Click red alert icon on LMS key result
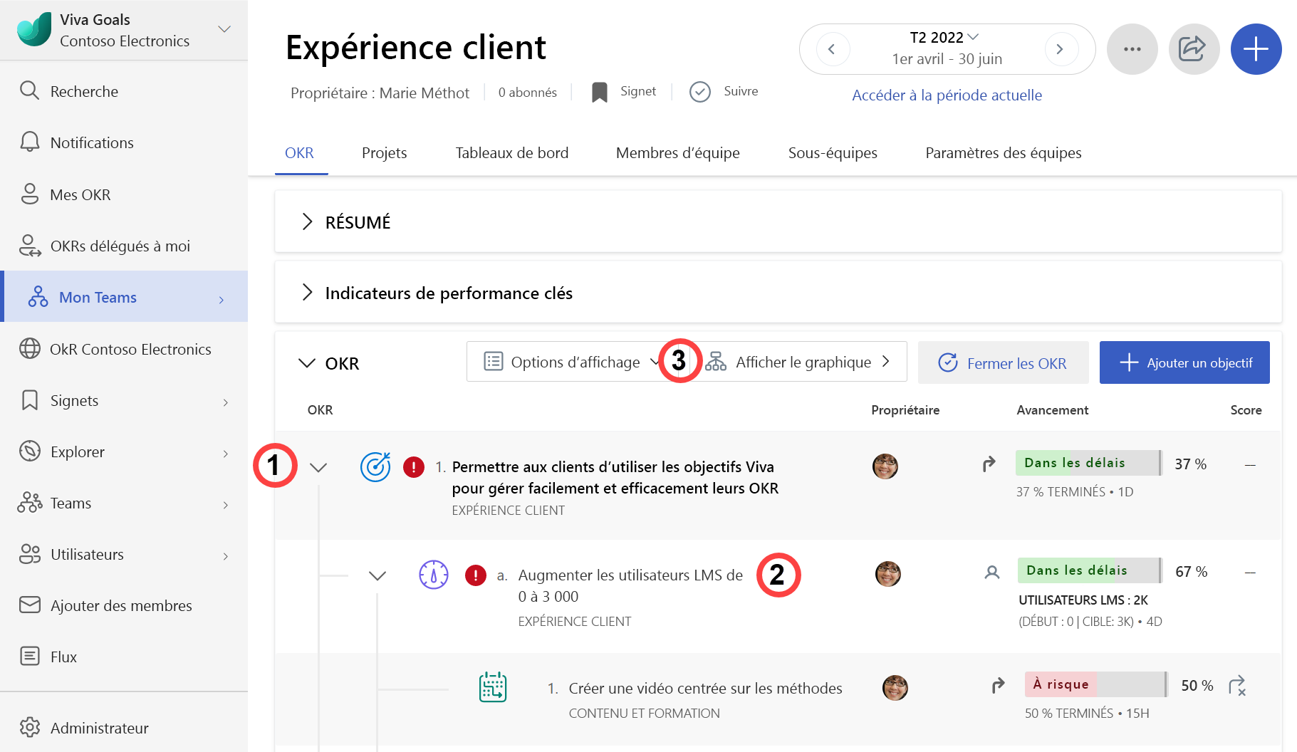The width and height of the screenshot is (1297, 752). point(476,575)
